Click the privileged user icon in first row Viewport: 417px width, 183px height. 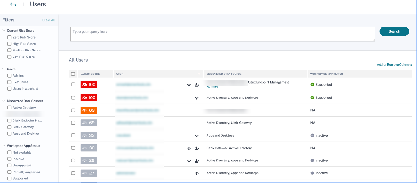click(197, 85)
